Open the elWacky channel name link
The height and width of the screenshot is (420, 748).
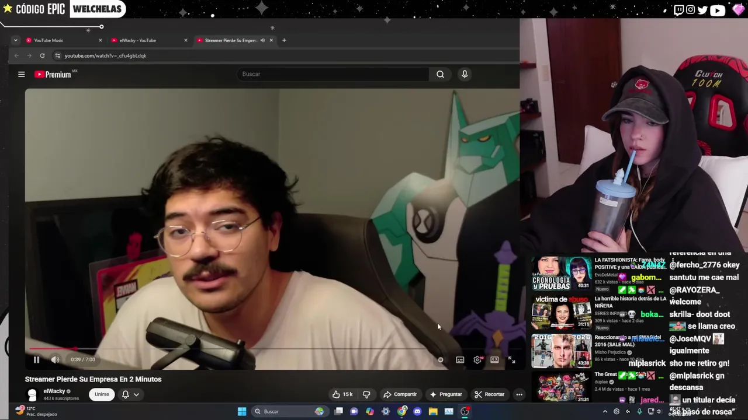[x=54, y=391]
